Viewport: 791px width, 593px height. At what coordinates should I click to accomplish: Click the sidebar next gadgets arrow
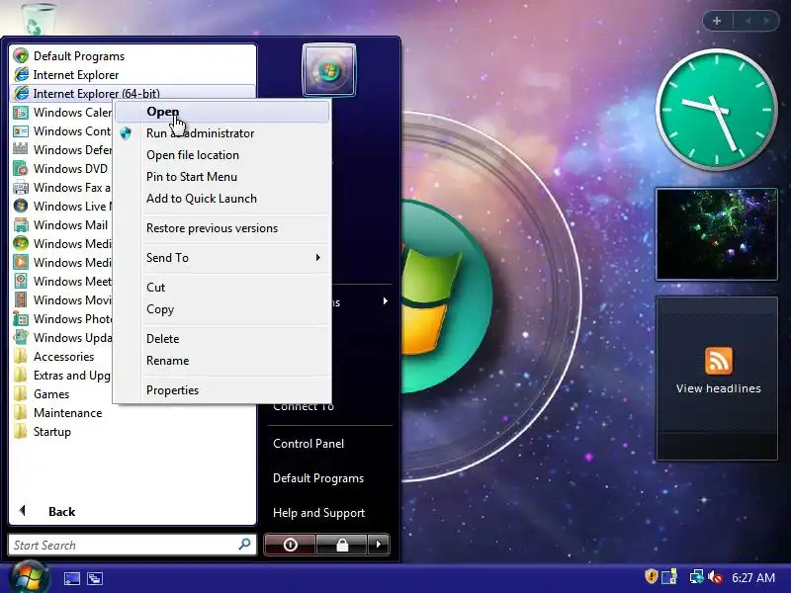pyautogui.click(x=767, y=21)
